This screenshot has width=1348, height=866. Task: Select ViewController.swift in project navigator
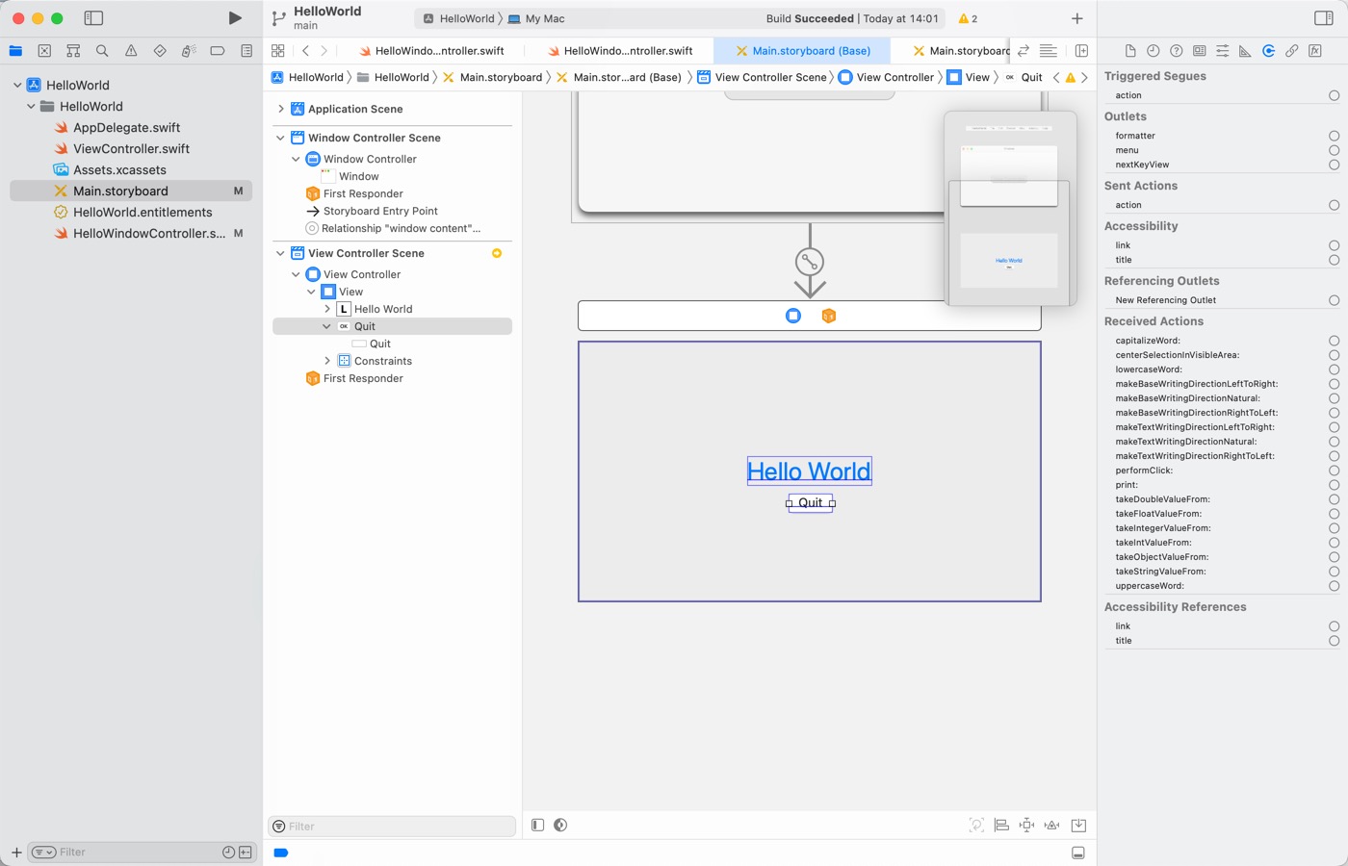pyautogui.click(x=131, y=148)
